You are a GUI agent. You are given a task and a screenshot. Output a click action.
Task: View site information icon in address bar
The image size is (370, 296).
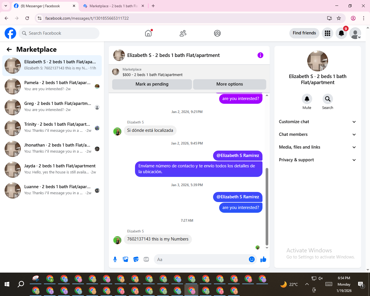point(40,18)
